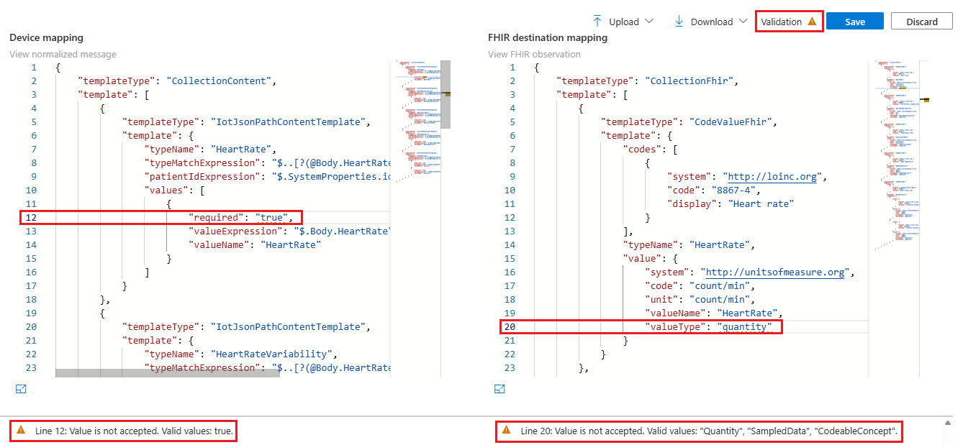Click the Download arrow icon
Screen dimensions: 963x445
pyautogui.click(x=679, y=21)
